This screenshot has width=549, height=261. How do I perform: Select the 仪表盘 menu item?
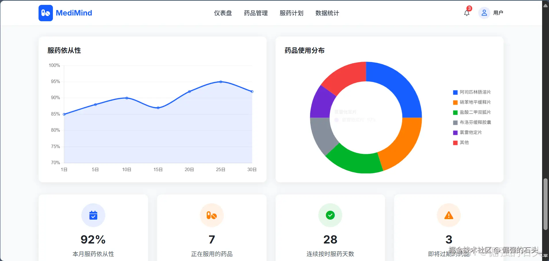pos(223,13)
